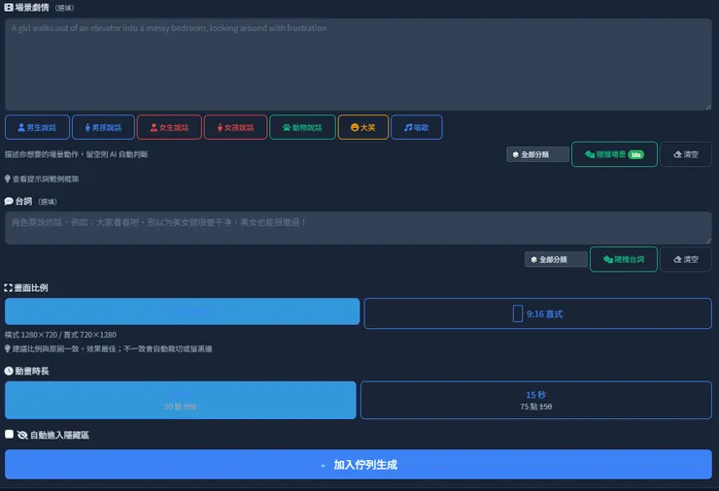The image size is (719, 491).
Task: Insert the 女生說話 (woman speaking) tag
Action: click(x=169, y=127)
